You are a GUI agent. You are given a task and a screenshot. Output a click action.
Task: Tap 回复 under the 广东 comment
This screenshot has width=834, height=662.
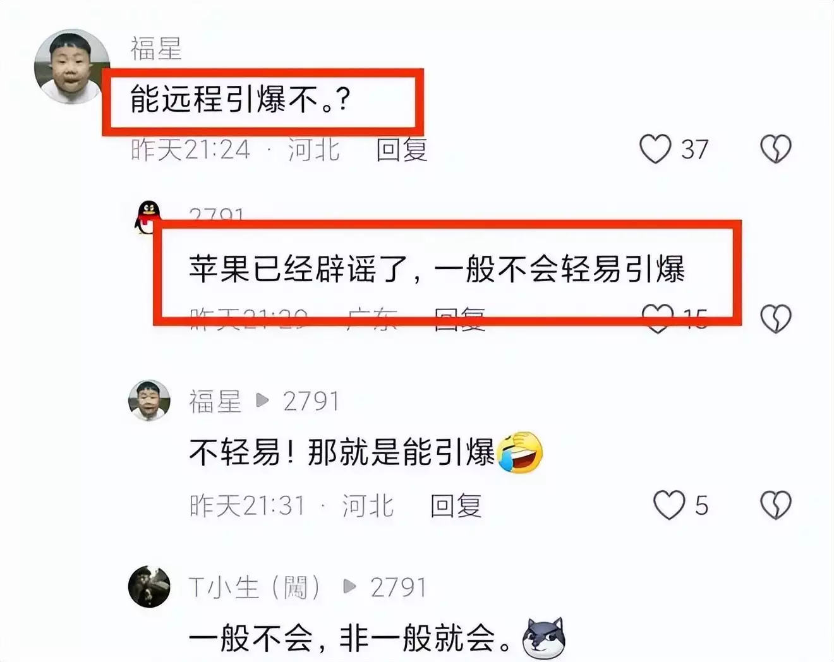pyautogui.click(x=459, y=319)
